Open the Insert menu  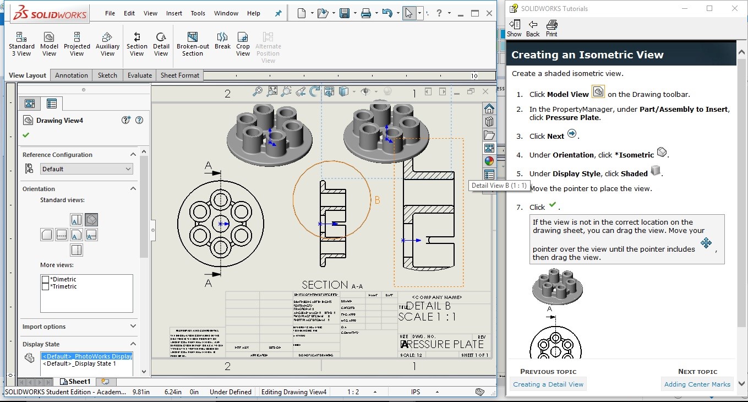(x=174, y=13)
